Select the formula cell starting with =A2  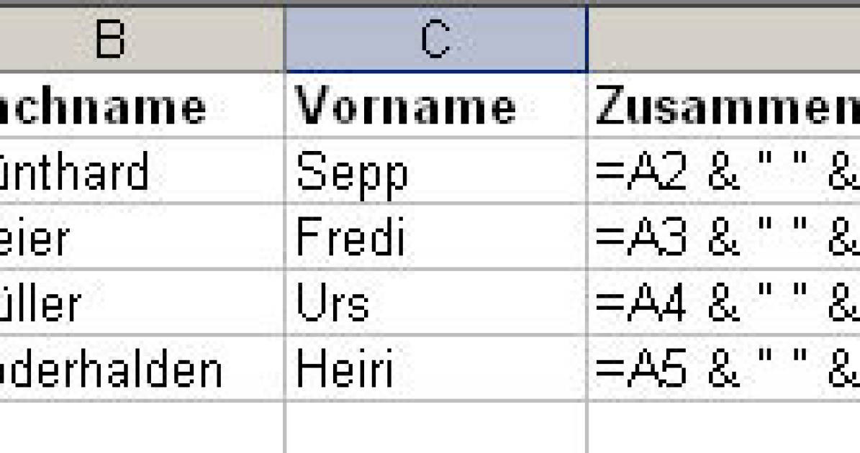pyautogui.click(x=724, y=170)
